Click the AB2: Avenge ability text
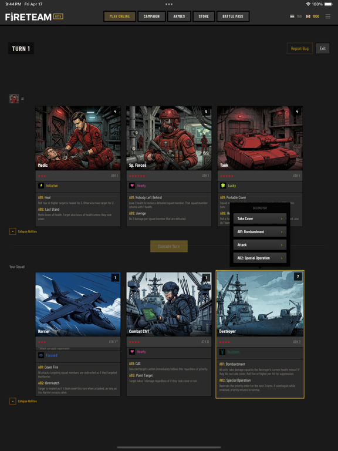The width and height of the screenshot is (338, 451). [137, 213]
